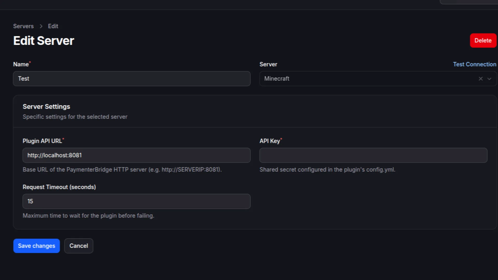Click the Test Connection link
Image resolution: width=498 pixels, height=280 pixels.
[474, 64]
